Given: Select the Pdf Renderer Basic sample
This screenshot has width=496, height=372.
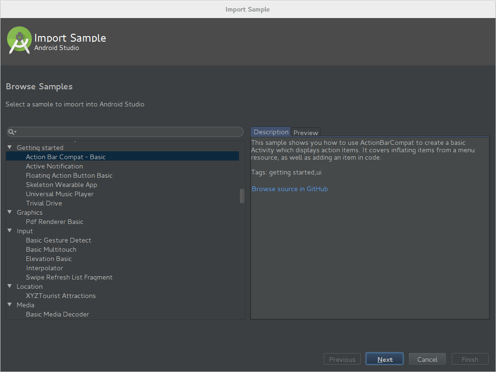Looking at the screenshot, I should pyautogui.click(x=55, y=222).
